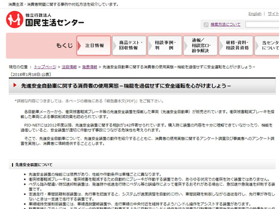Viewport: 279px width, 209px height.
Task: Click the 先進安全装置について section heading
Action: pyautogui.click(x=34, y=165)
